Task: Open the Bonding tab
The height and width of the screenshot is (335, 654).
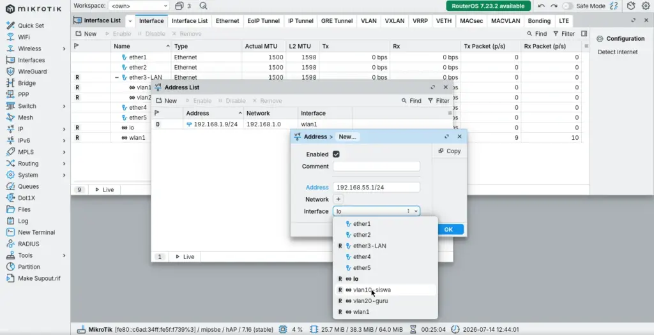Action: click(539, 21)
